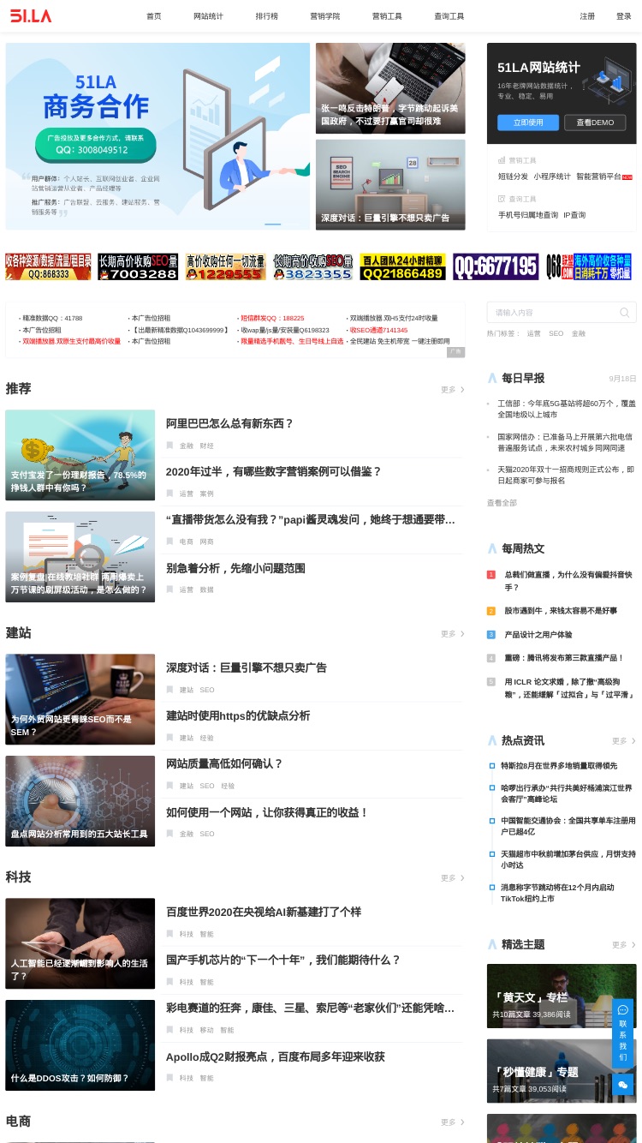Click the 登录 link
642x1143 pixels.
[623, 16]
